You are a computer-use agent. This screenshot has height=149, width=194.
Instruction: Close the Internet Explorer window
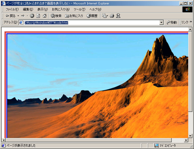point(190,3)
